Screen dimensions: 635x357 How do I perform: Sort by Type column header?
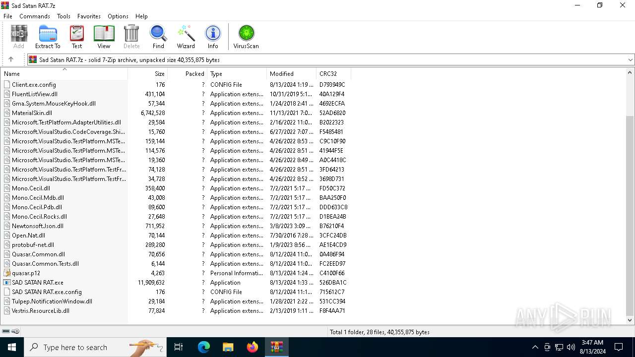(x=237, y=74)
